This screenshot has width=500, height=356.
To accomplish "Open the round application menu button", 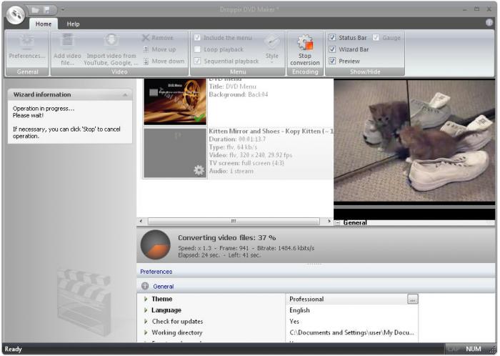I will point(16,14).
